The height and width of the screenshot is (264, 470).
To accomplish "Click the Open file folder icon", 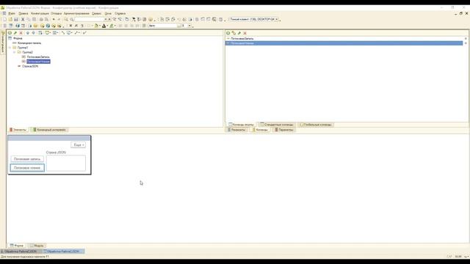I will (10, 20).
